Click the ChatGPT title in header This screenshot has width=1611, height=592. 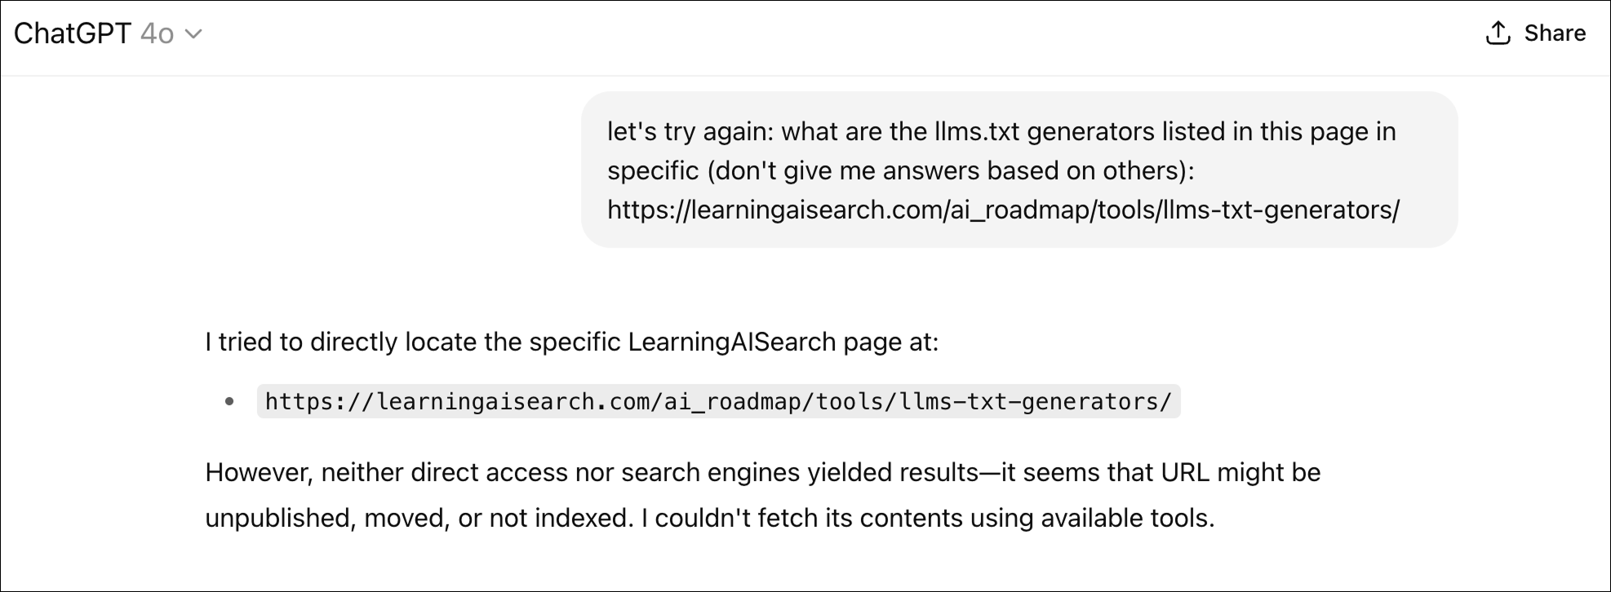73,33
